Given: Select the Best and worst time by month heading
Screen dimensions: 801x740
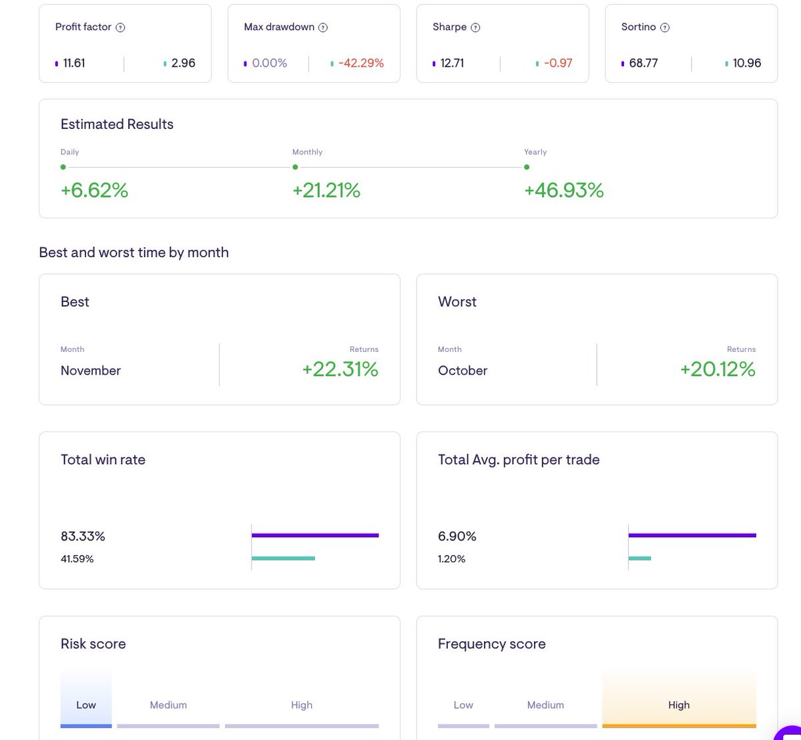Looking at the screenshot, I should pyautogui.click(x=133, y=252).
